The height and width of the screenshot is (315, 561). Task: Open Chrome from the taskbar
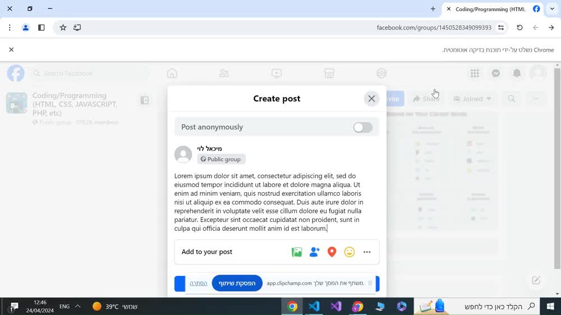(x=292, y=307)
